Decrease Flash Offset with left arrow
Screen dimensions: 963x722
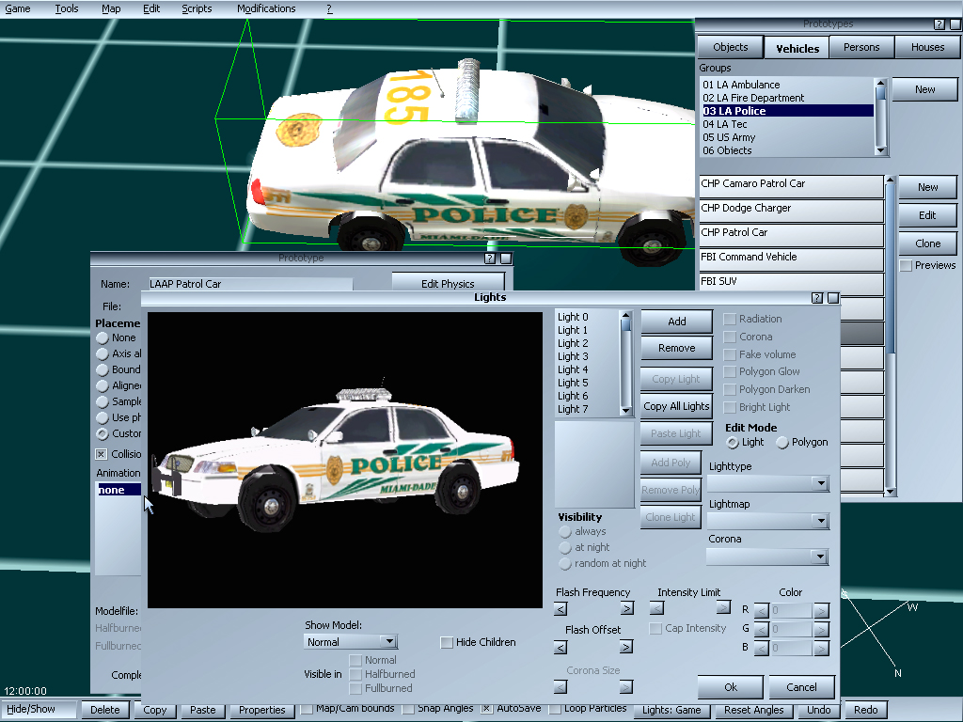tap(560, 647)
